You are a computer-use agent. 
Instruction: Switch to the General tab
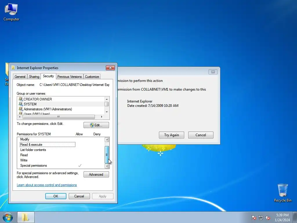click(20, 77)
